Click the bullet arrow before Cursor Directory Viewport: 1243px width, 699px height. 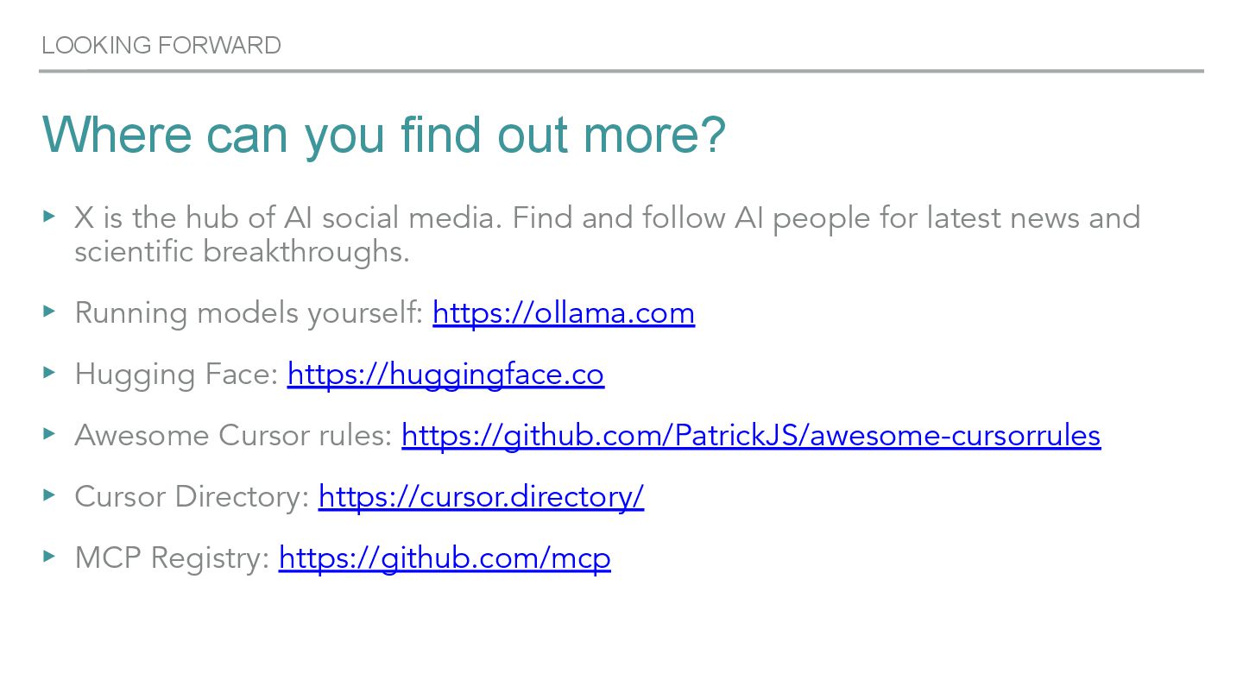pos(49,494)
